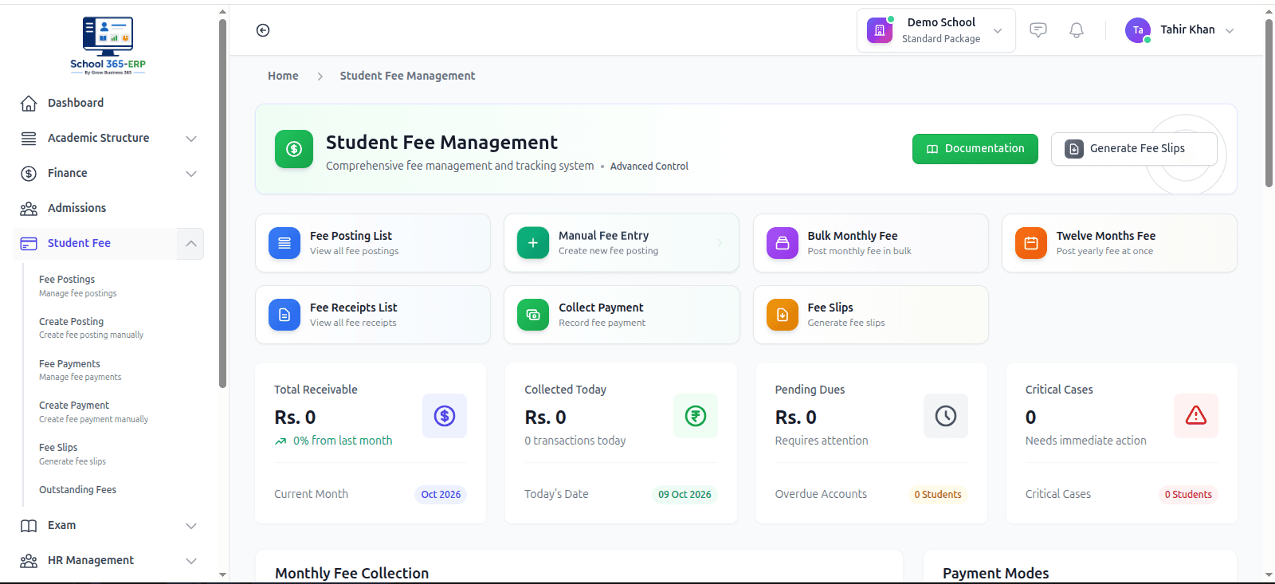Image resolution: width=1275 pixels, height=584 pixels.
Task: Click the orange Fee Slips icon
Action: 783,315
